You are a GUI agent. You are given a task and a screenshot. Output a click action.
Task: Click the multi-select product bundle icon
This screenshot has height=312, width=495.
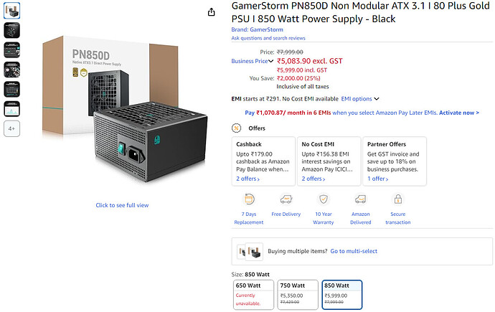pyautogui.click(x=250, y=252)
